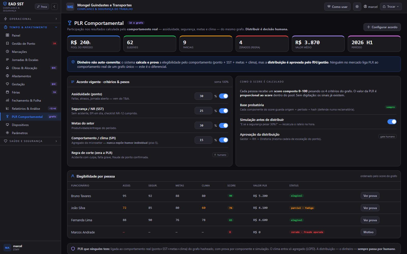Open Ver prova for Fernanda Lima
Image resolution: width=407 pixels, height=254 pixels.
[370, 220]
